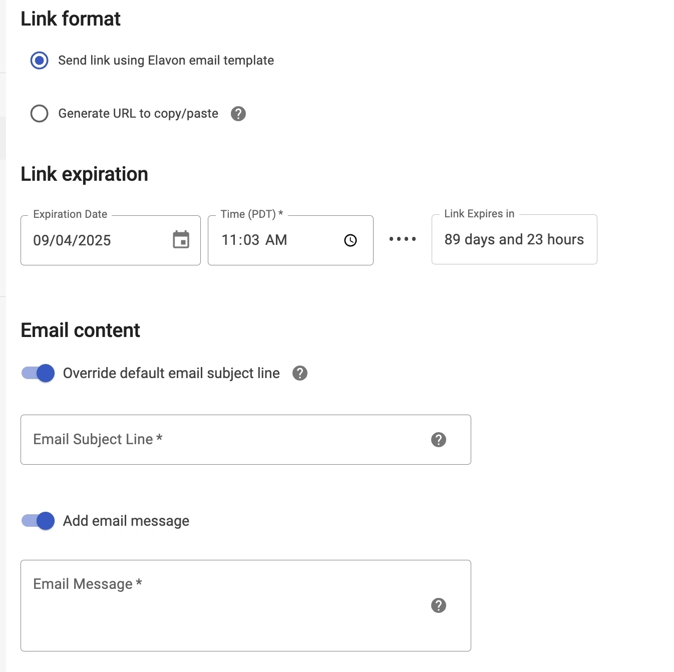Click help icon in Email Message field
674x672 pixels.
click(x=439, y=605)
